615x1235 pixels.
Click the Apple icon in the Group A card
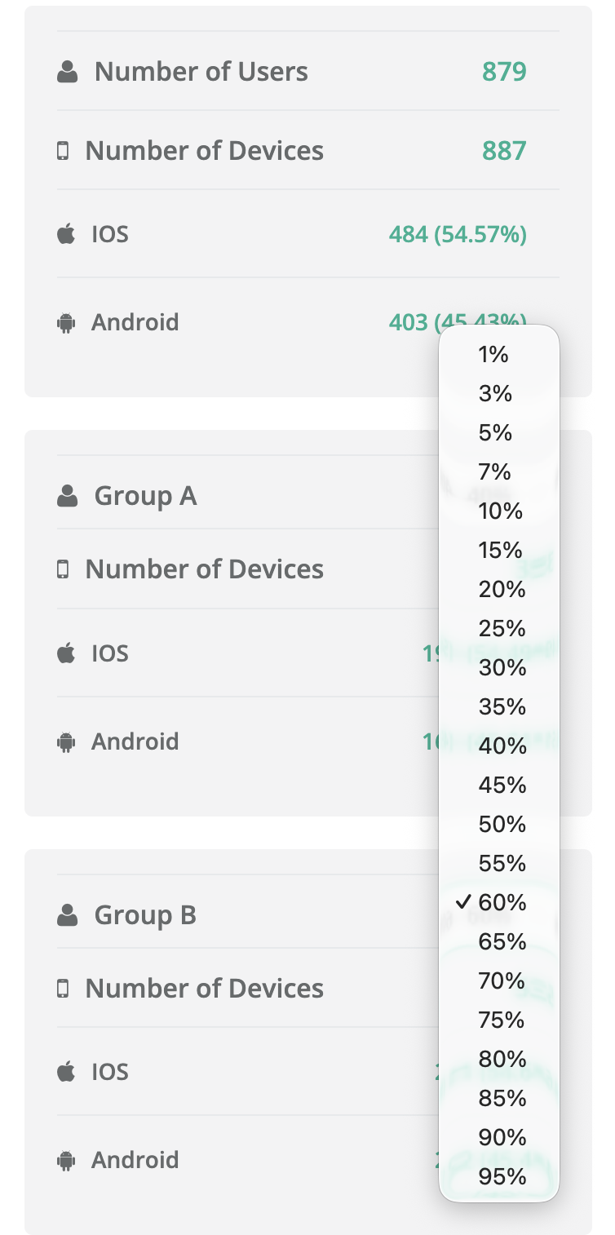[66, 653]
